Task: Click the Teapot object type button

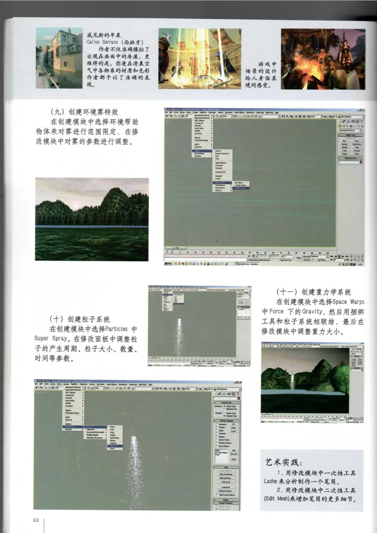Action: tap(344, 153)
